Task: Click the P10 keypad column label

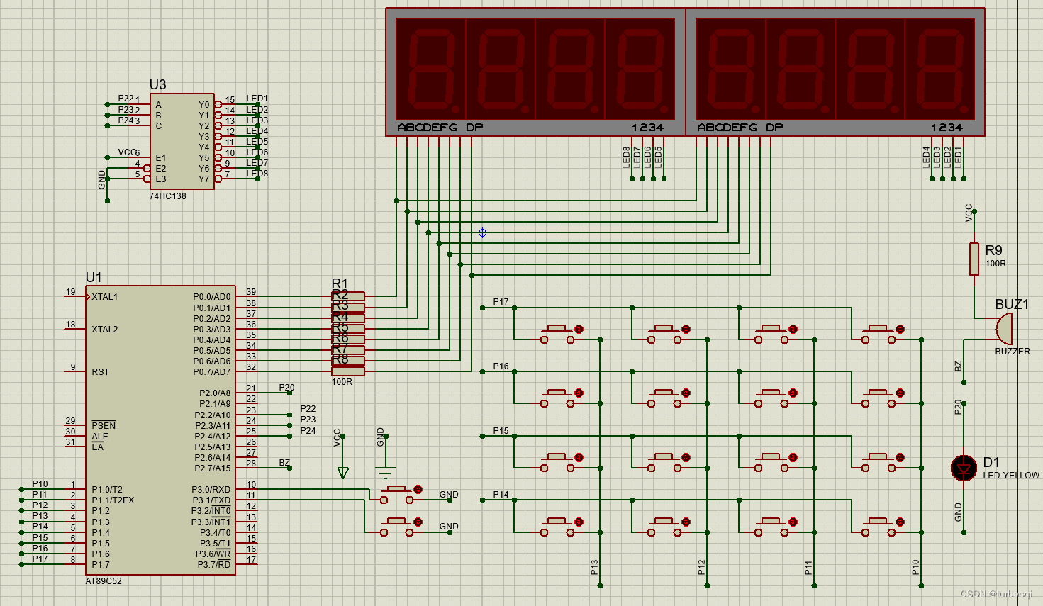Action: [916, 567]
